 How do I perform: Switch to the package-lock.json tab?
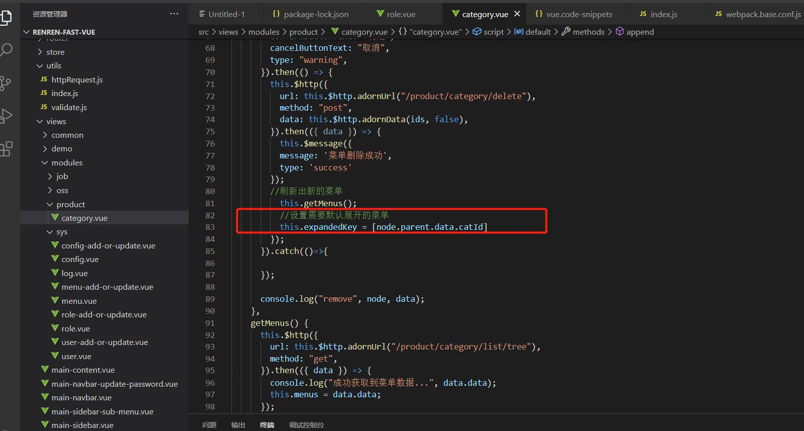[311, 14]
